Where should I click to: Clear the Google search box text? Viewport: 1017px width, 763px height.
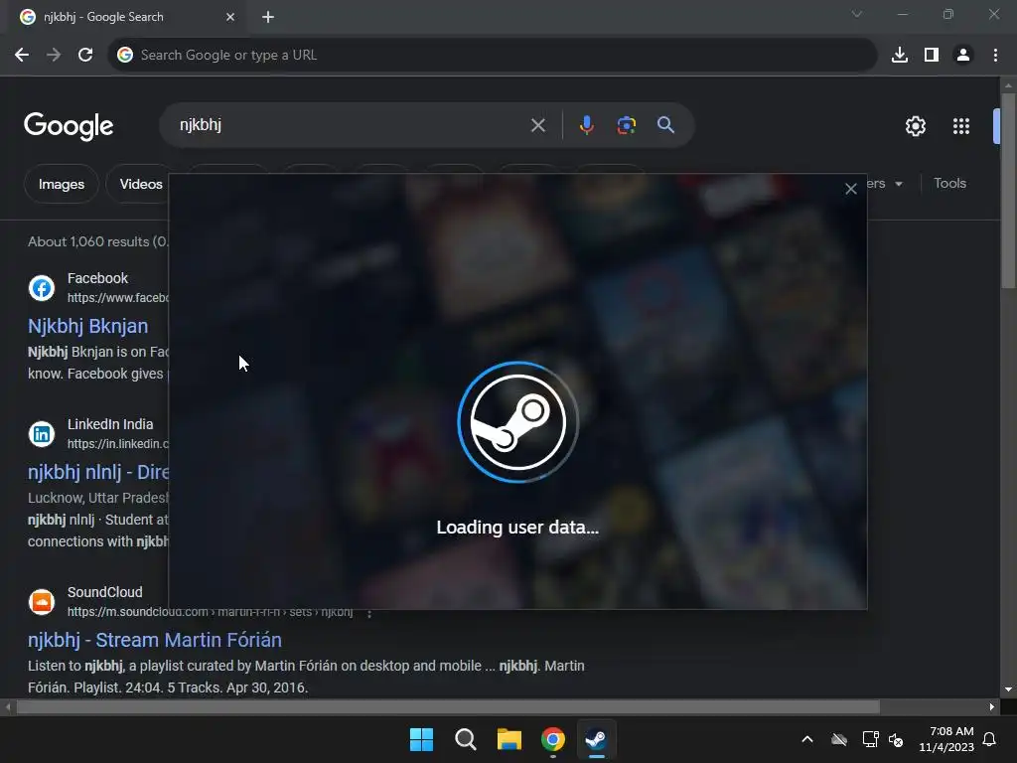click(x=537, y=125)
